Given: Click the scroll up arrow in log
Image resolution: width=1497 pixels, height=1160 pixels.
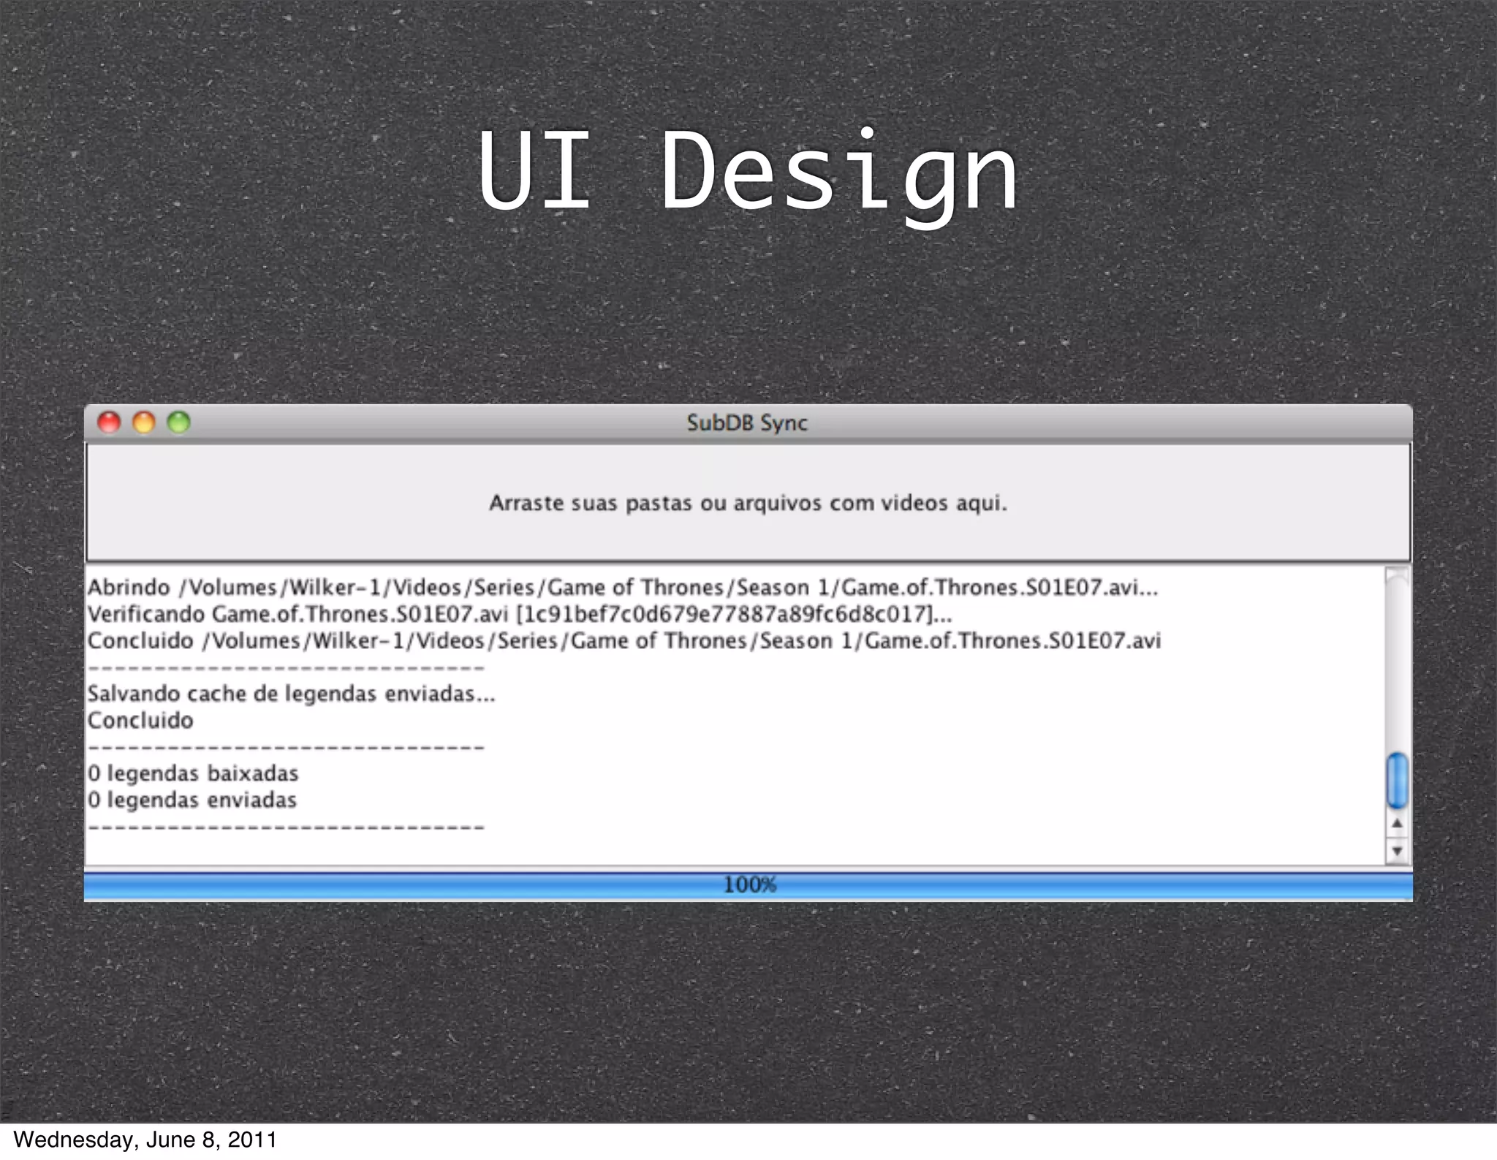Looking at the screenshot, I should (1398, 824).
